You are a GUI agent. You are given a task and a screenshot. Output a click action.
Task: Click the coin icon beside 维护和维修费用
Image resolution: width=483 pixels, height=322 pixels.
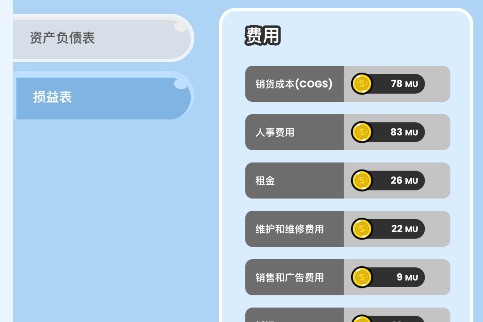[362, 229]
